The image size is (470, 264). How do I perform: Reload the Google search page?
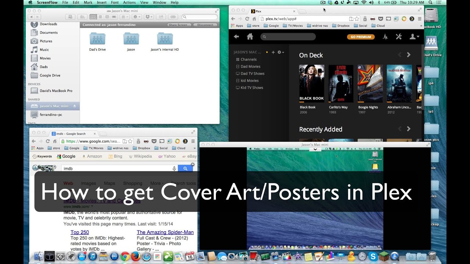click(48, 141)
